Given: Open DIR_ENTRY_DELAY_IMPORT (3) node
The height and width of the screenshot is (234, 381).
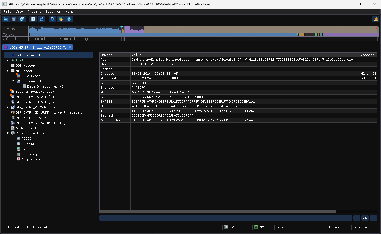Looking at the screenshot, I should pos(41,123).
